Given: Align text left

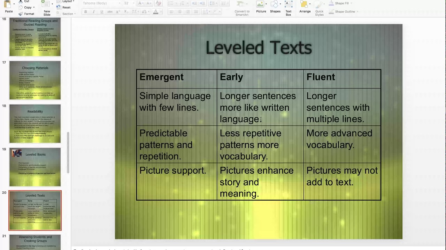Looking at the screenshot, I should point(172,12).
